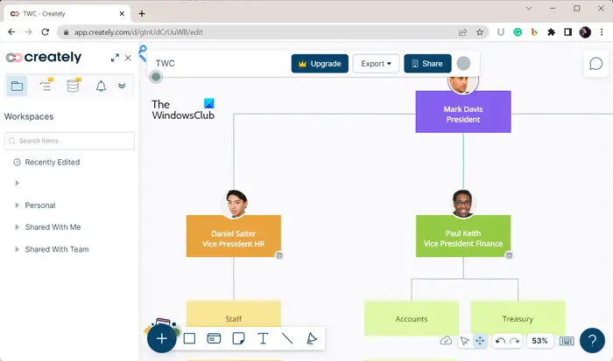Click Paul Keith's profile photo
This screenshot has width=613, height=361.
point(463,204)
